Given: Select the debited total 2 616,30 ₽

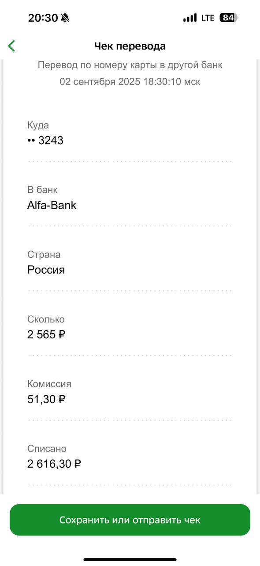Looking at the screenshot, I should pyautogui.click(x=54, y=464).
